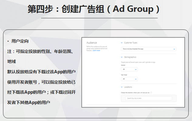
Task: Click the Audience panel screenshot thumbnail
Action: [x=133, y=72]
